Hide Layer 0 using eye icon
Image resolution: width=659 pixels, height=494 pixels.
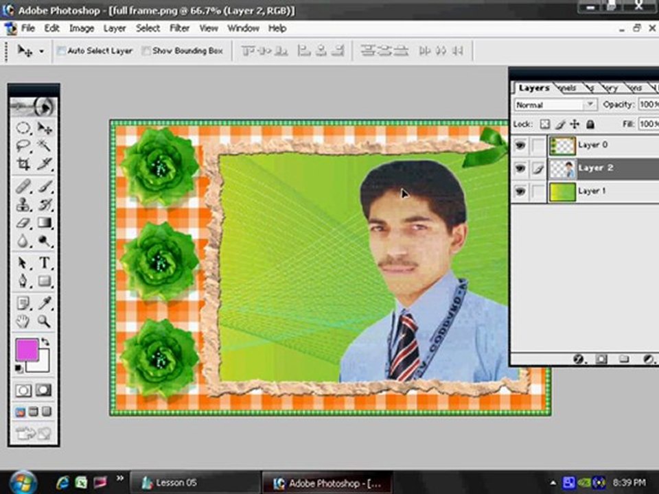(520, 145)
